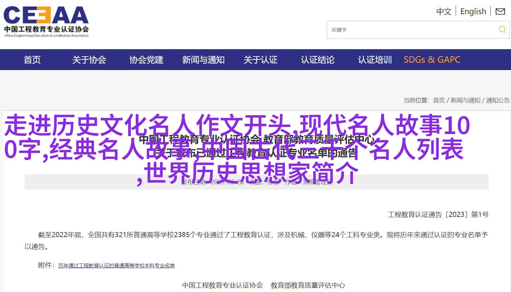Go to 通知公告 in breadcrumb
Screen dimensions: 511x292
(498, 100)
